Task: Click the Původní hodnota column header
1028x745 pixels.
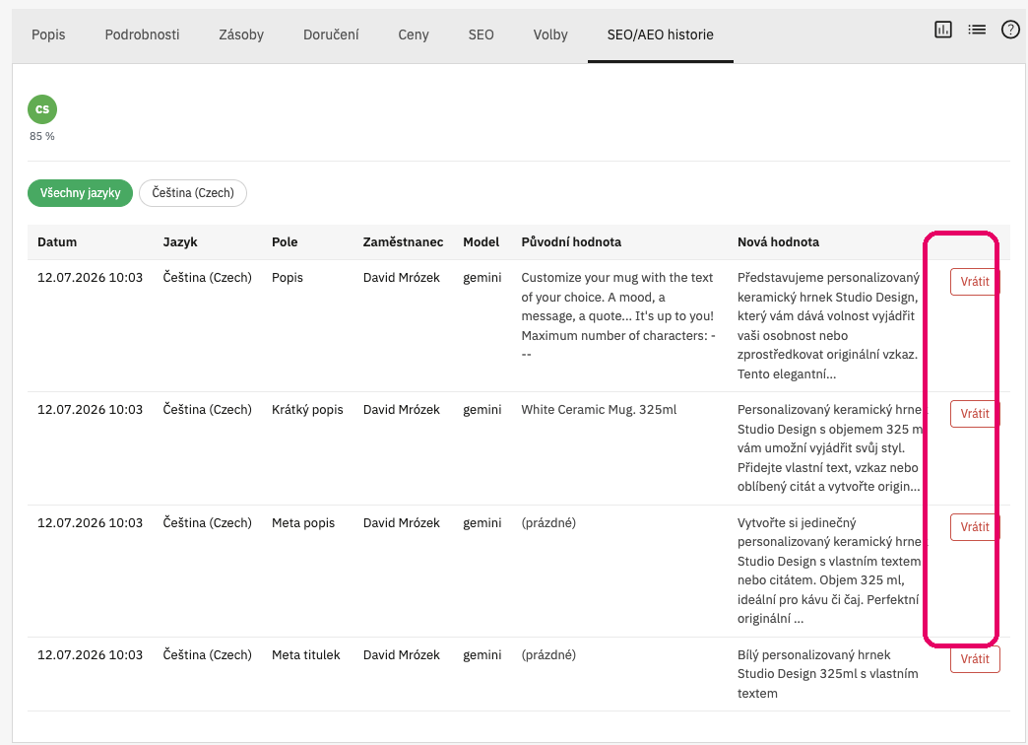Action: (x=571, y=242)
